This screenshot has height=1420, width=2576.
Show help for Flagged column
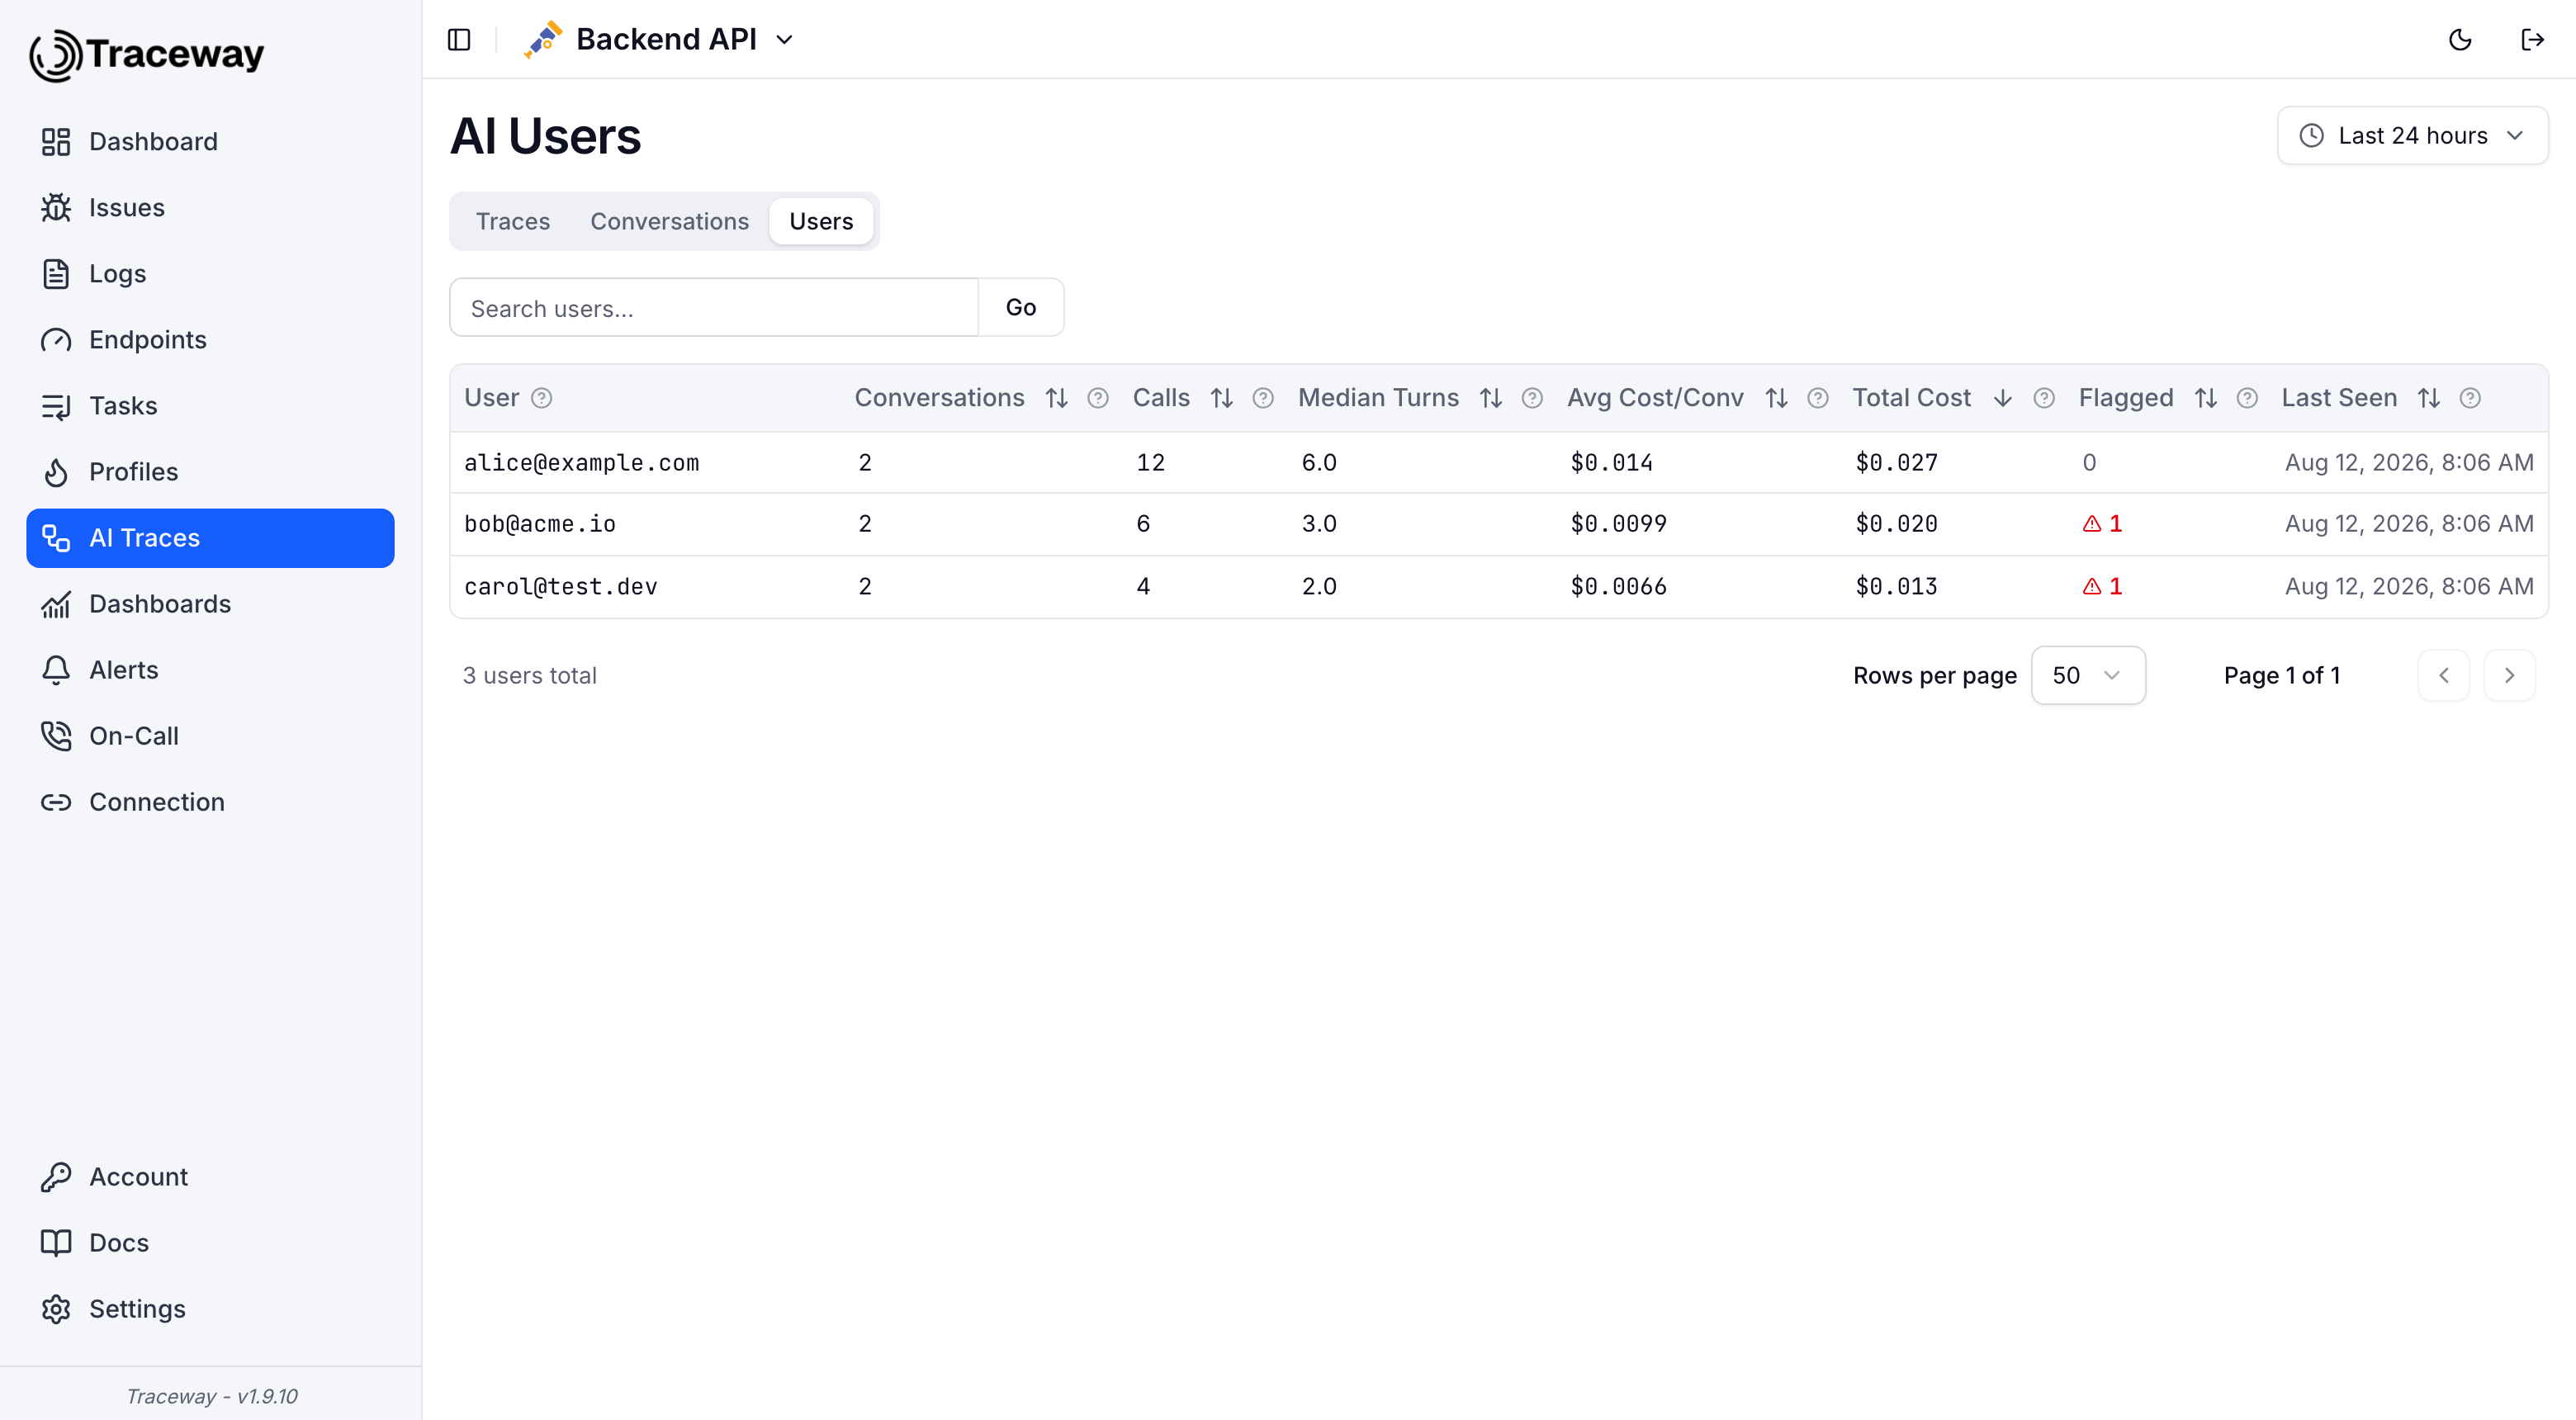(2247, 398)
